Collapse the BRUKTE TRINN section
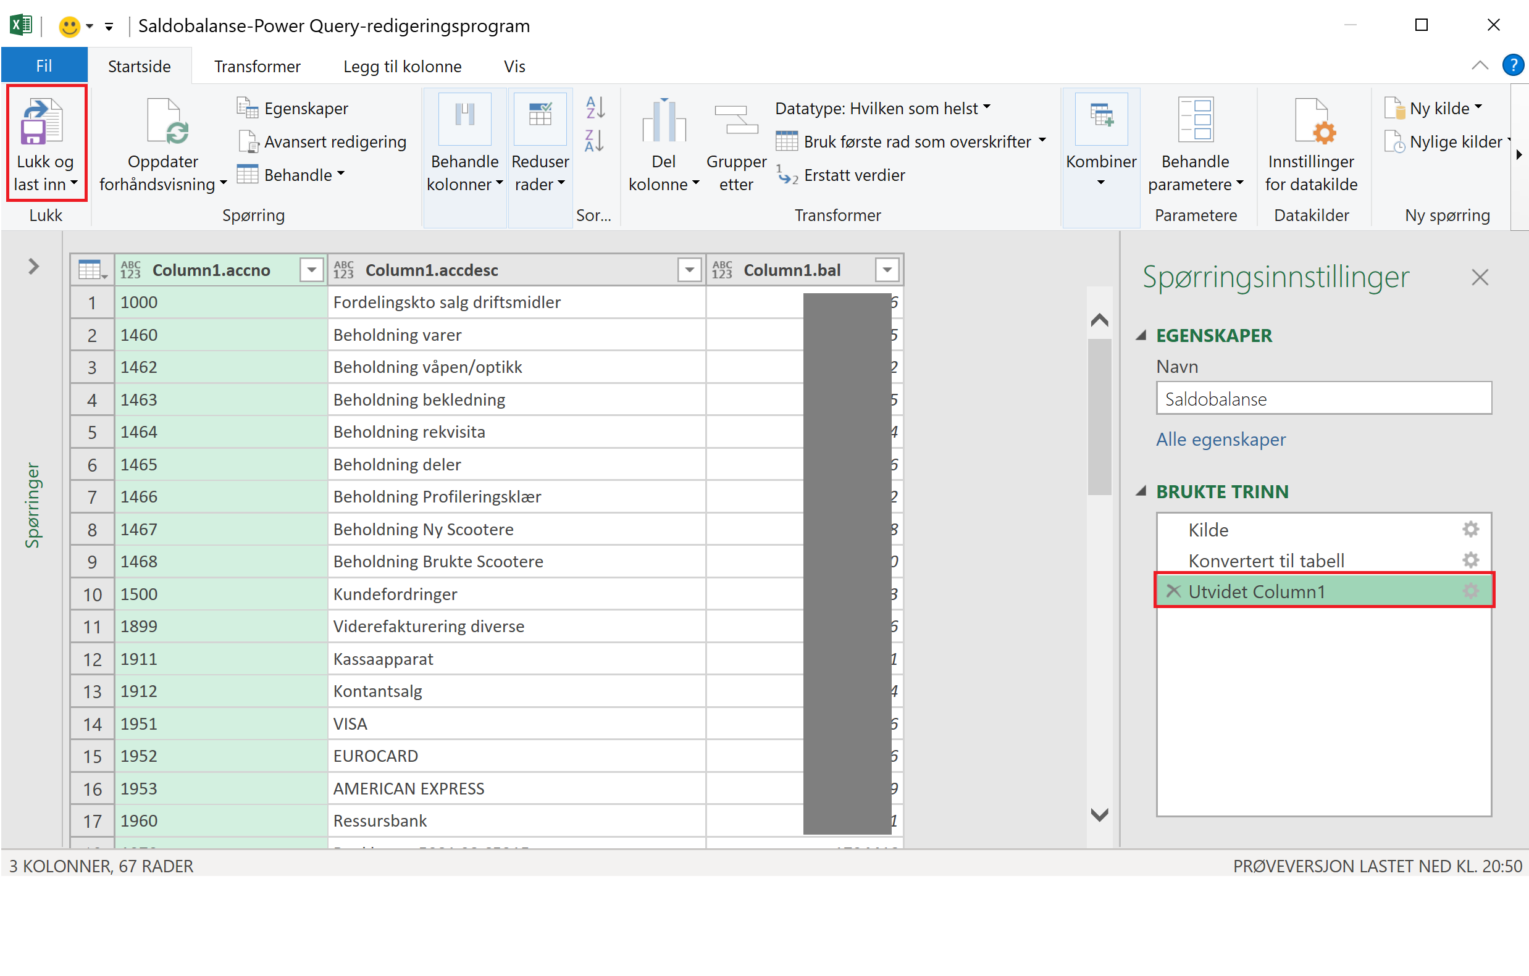The width and height of the screenshot is (1529, 976). tap(1141, 491)
